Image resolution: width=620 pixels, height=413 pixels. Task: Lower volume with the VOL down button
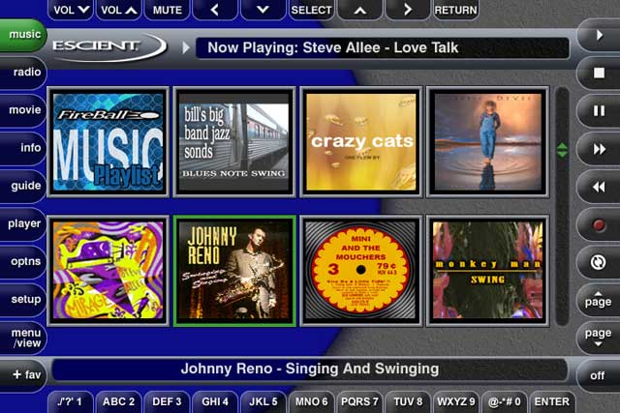70,10
